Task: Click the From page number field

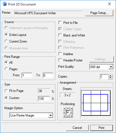Action: 27,75
